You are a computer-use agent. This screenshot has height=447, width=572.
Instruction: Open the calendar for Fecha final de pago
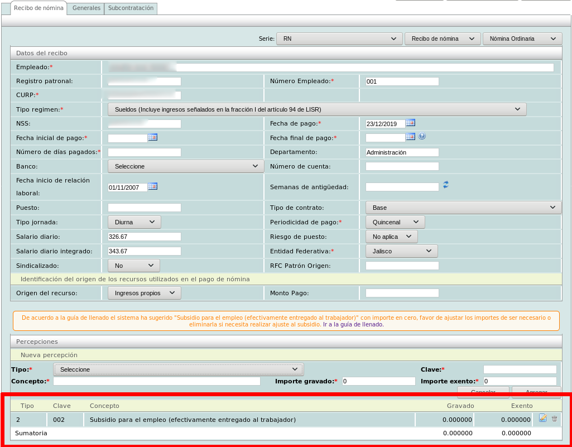(x=410, y=137)
